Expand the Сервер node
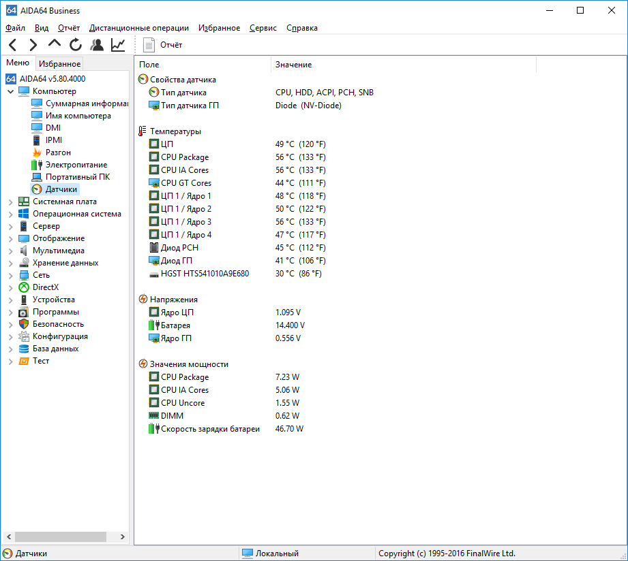628x561 pixels. pos(10,227)
